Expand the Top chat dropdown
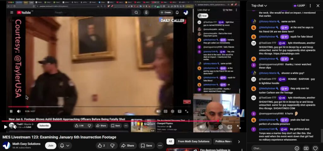323x151 pixels. (259, 6)
